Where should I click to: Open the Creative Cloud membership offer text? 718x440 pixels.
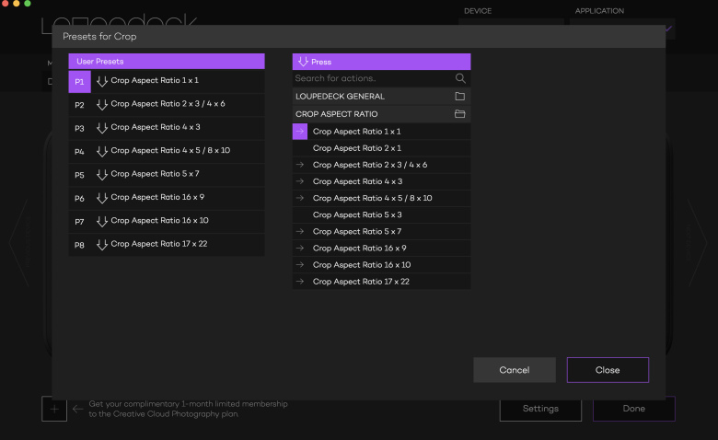click(x=188, y=409)
